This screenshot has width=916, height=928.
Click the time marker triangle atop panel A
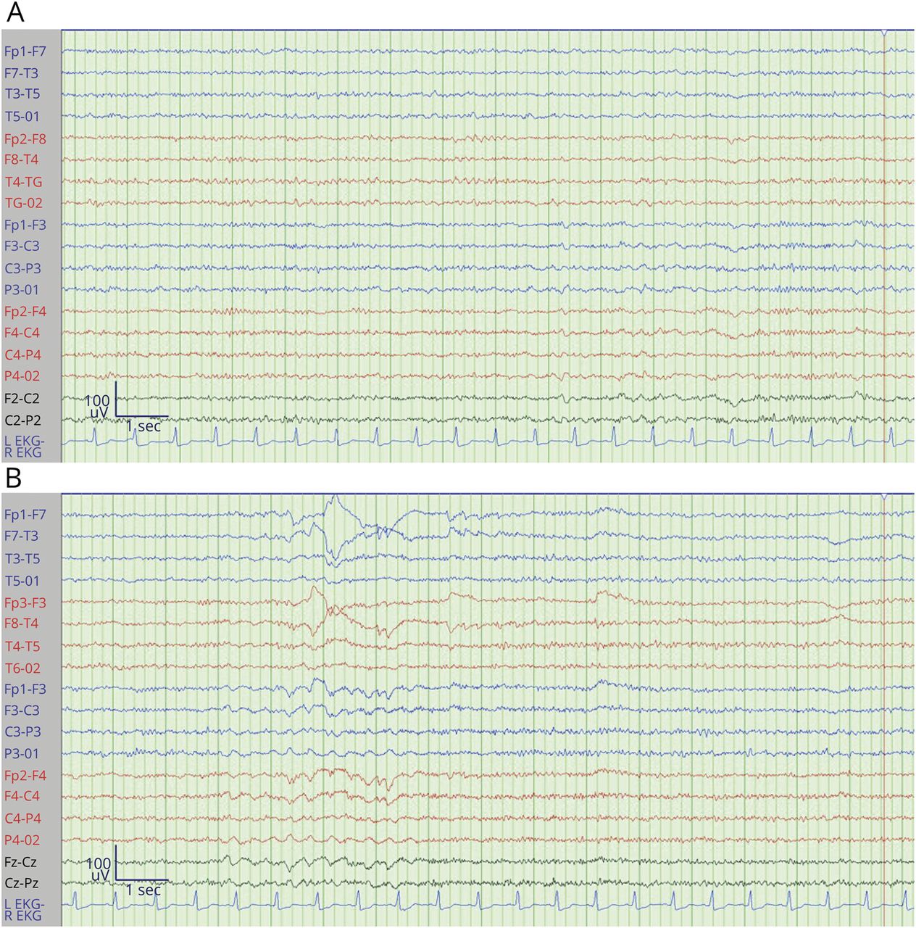[884, 33]
